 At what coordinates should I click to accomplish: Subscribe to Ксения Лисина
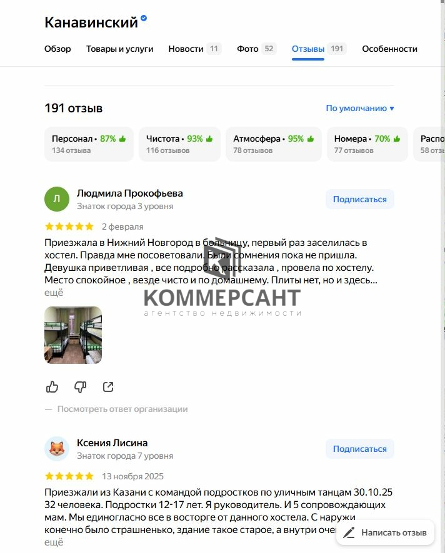[360, 449]
